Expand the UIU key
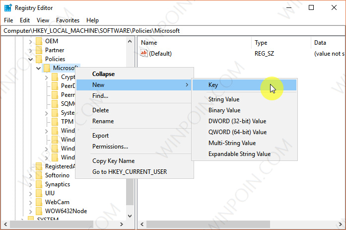346x230 pixels. point(30,194)
